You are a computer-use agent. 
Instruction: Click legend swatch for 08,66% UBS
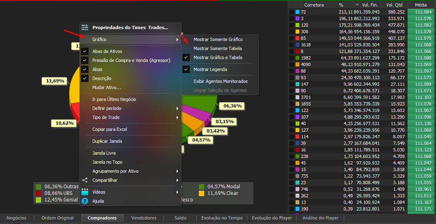38,193
